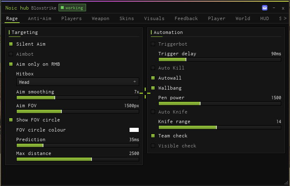The width and height of the screenshot is (290, 186).
Task: Adjust the Aim smoothing slider
Action: tap(78, 98)
